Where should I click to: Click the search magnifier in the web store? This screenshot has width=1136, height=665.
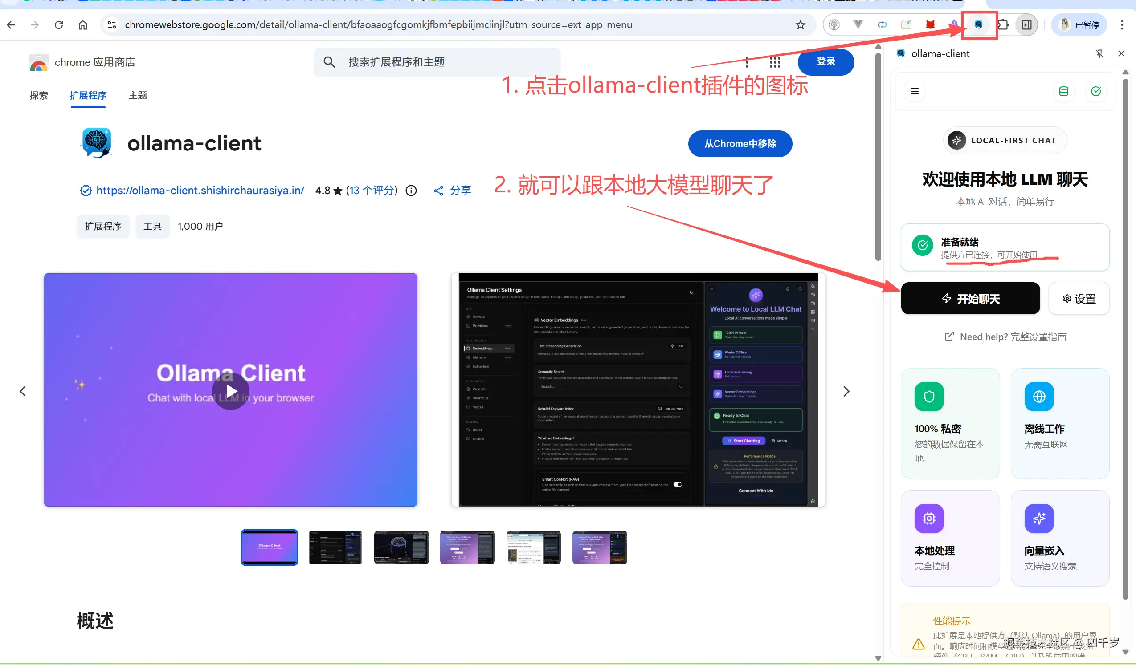(329, 62)
